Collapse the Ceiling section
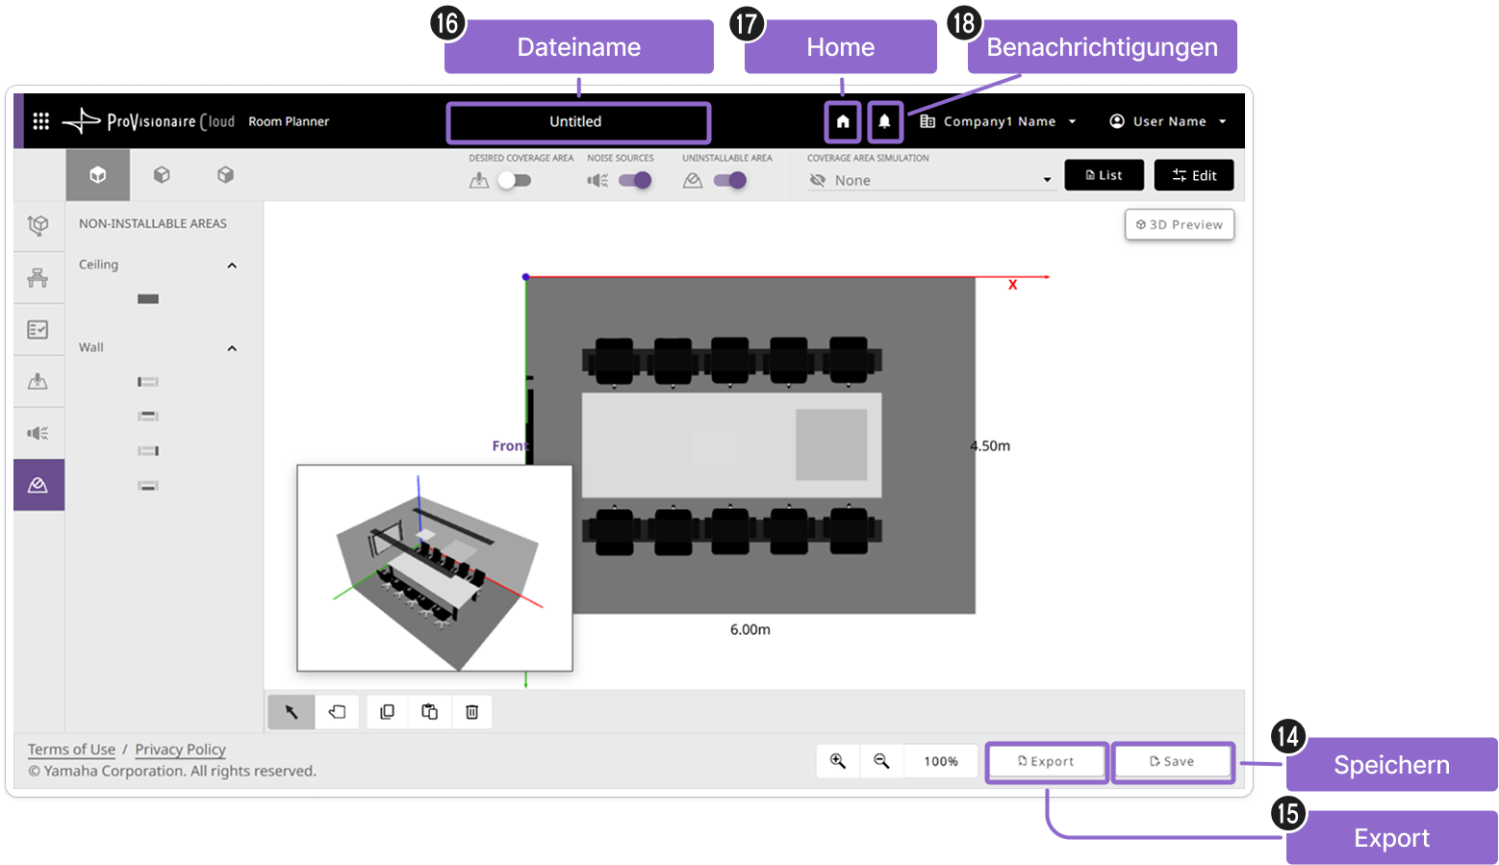 point(232,266)
